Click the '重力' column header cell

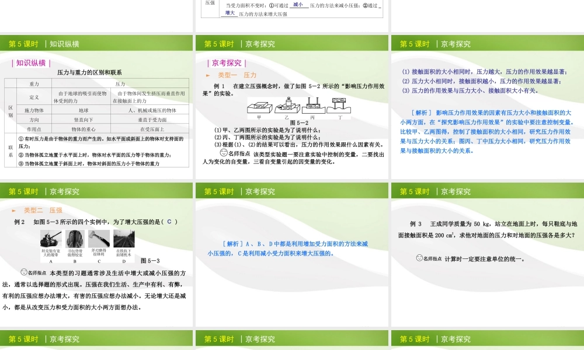click(x=34, y=83)
